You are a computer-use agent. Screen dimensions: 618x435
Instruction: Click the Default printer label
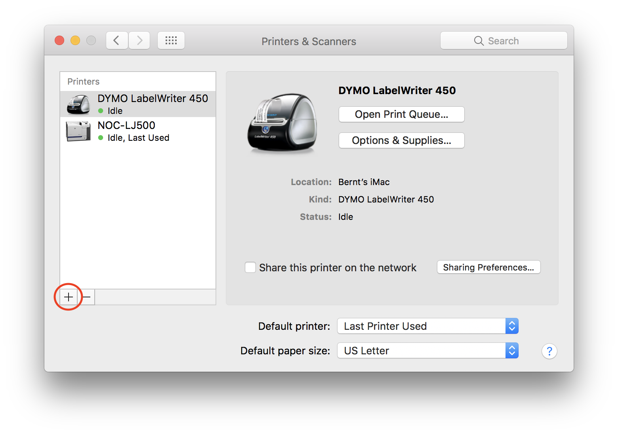[x=294, y=326]
